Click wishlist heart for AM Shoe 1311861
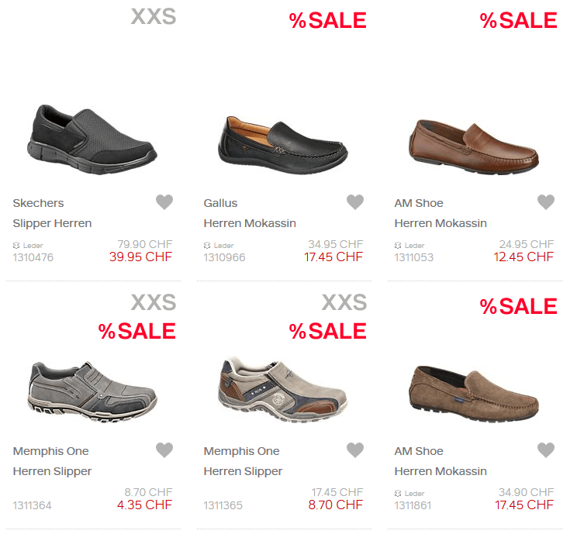Image resolution: width=577 pixels, height=534 pixels. click(546, 450)
